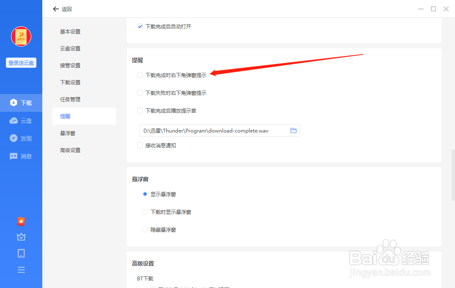Click the red envelope promotion icon
Image resolution: width=455 pixels, height=288 pixels.
click(x=21, y=222)
